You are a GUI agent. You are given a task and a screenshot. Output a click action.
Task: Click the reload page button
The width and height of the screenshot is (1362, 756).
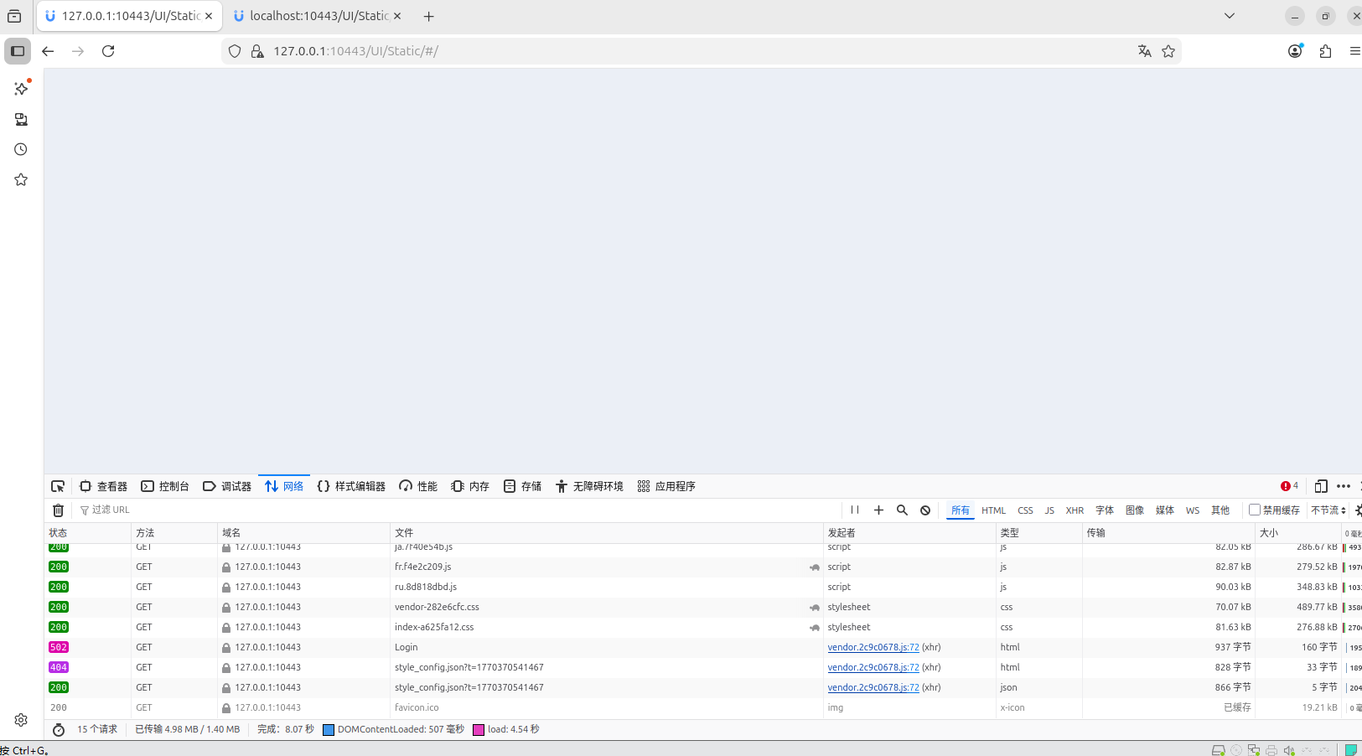click(108, 51)
